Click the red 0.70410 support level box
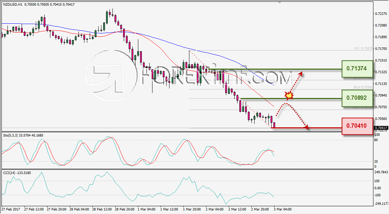Image resolution: width=389 pixels, height=214 pixels. coord(357,126)
